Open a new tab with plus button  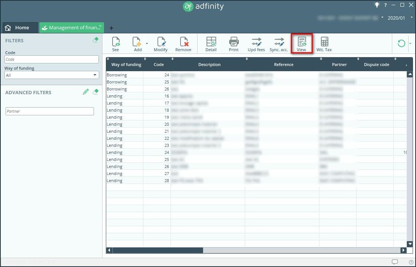coord(111,28)
